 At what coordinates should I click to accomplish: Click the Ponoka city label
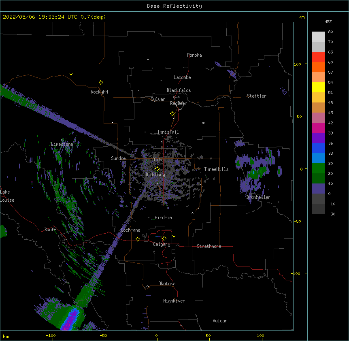(x=194, y=55)
